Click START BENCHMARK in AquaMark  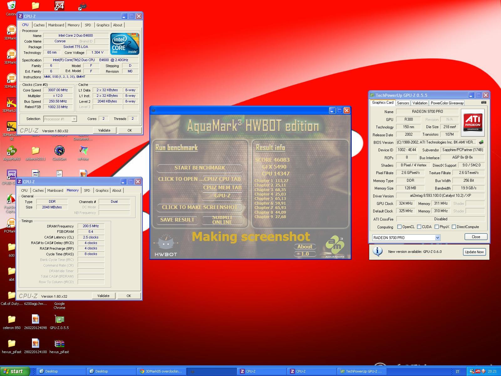pyautogui.click(x=199, y=168)
